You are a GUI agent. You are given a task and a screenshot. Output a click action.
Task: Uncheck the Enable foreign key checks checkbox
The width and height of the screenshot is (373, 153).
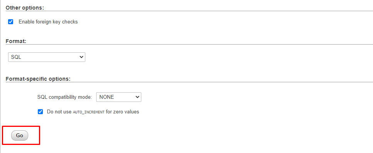tap(11, 22)
